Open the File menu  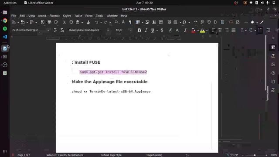tap(14, 16)
